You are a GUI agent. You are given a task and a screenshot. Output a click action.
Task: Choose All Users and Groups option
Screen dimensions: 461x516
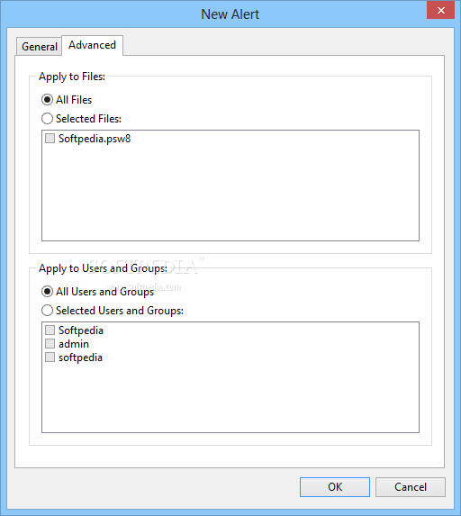(x=47, y=292)
